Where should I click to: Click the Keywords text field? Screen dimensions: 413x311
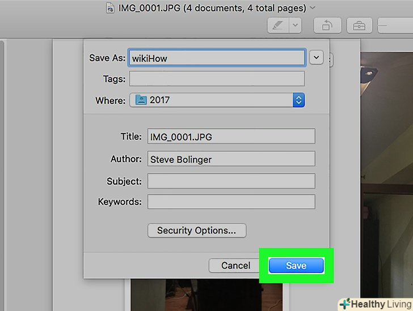(x=231, y=202)
